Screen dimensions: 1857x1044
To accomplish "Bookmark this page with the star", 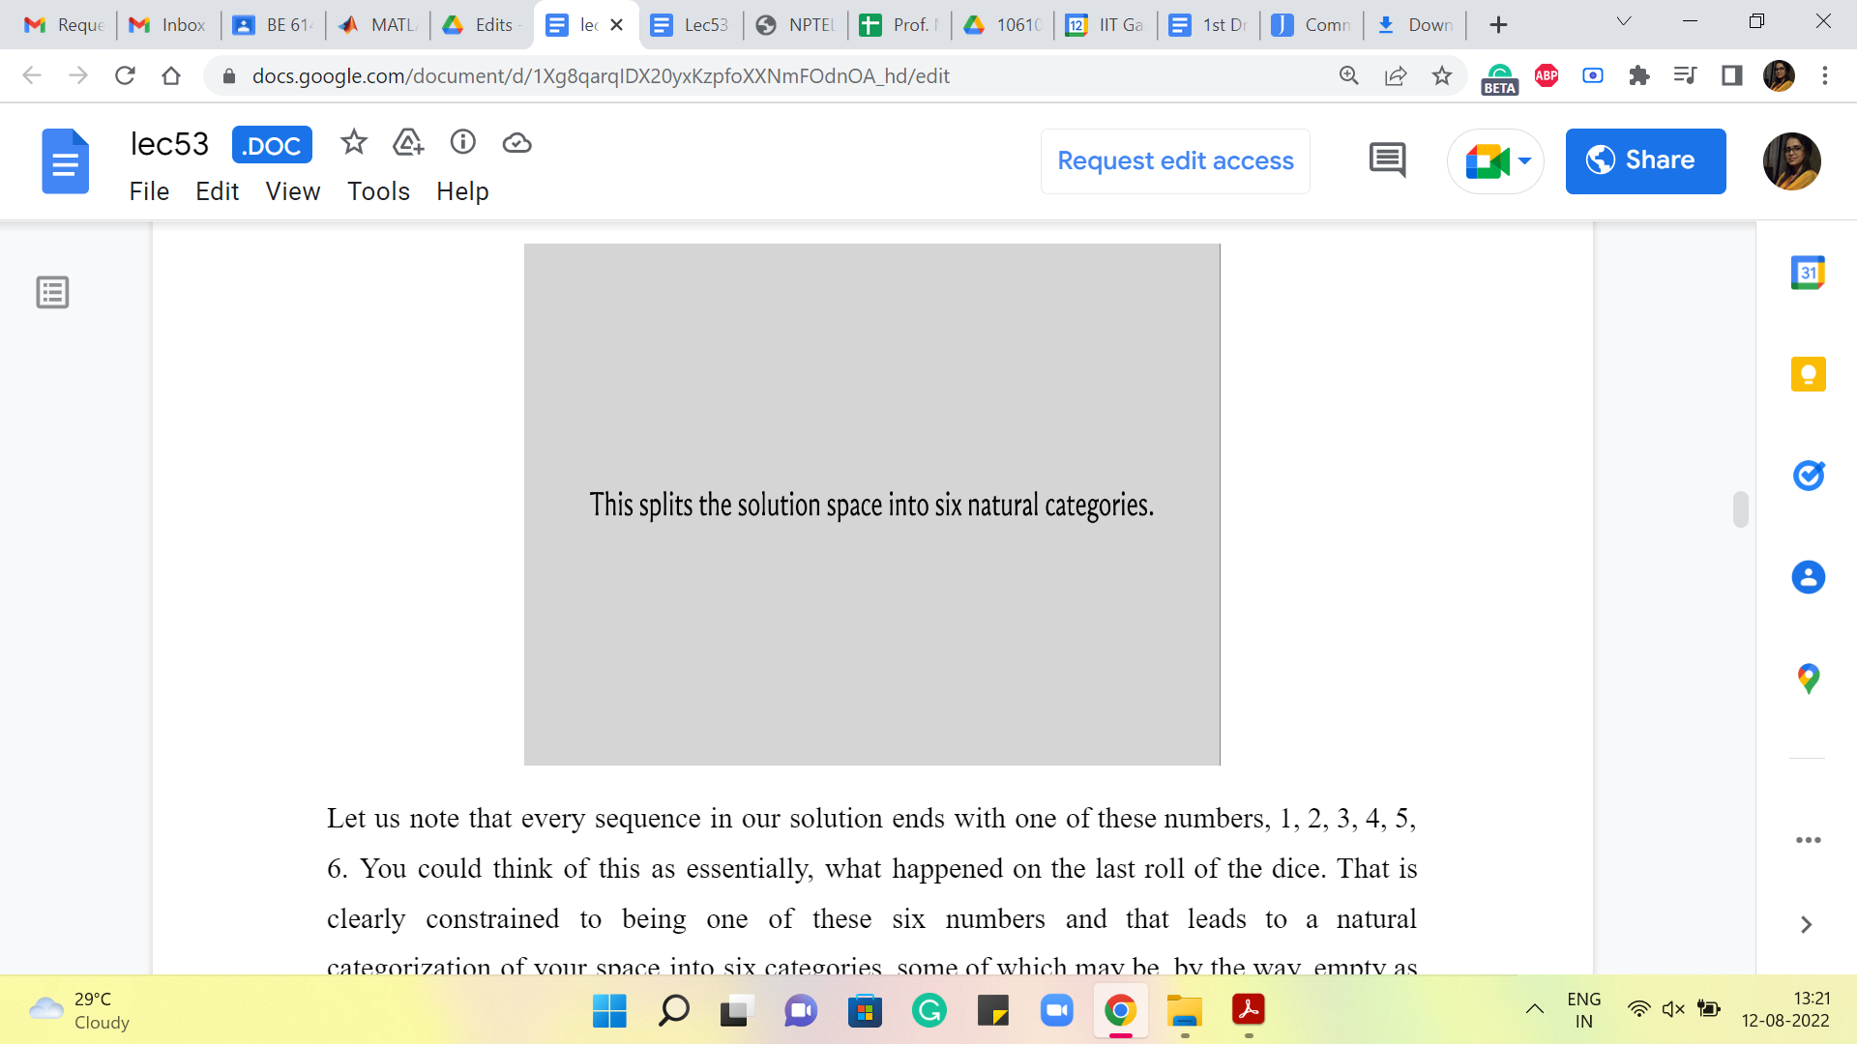I will coord(1442,75).
